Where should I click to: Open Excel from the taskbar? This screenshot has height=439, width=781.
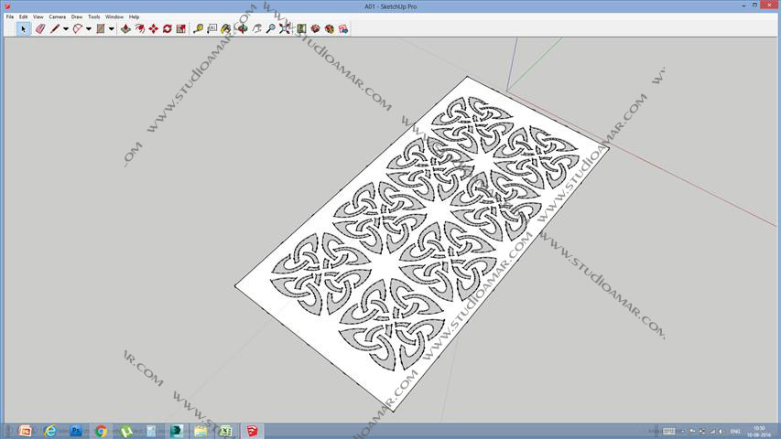coord(226,431)
